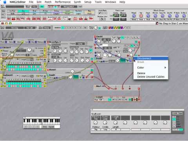Select variation 1 button
The width and height of the screenshot is (188, 141).
tap(63, 27)
